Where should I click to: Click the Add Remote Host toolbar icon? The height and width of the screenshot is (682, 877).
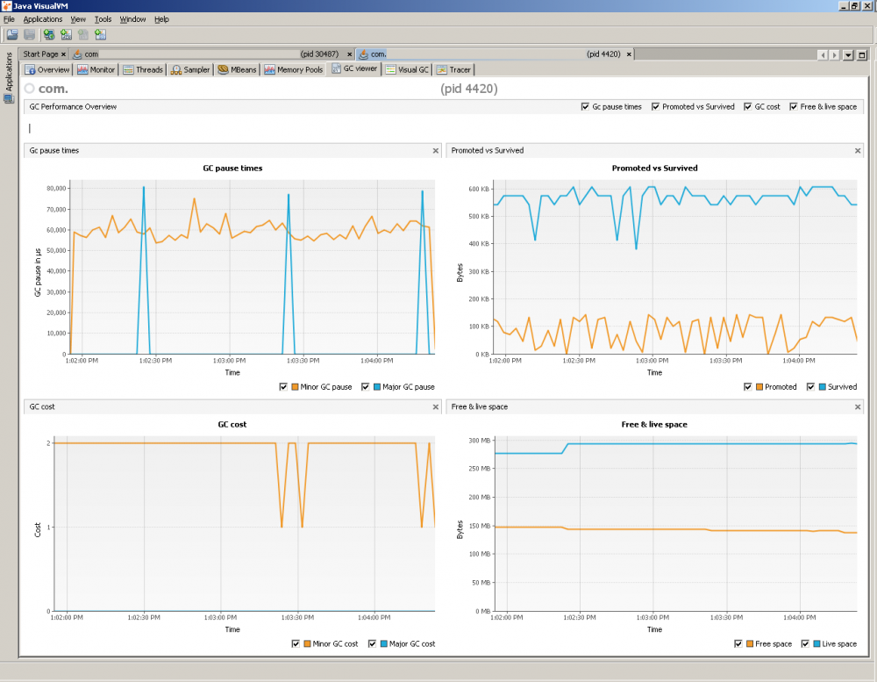48,35
